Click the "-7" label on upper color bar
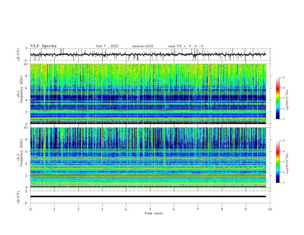Viewport: 304px width, 235px height. (283, 119)
